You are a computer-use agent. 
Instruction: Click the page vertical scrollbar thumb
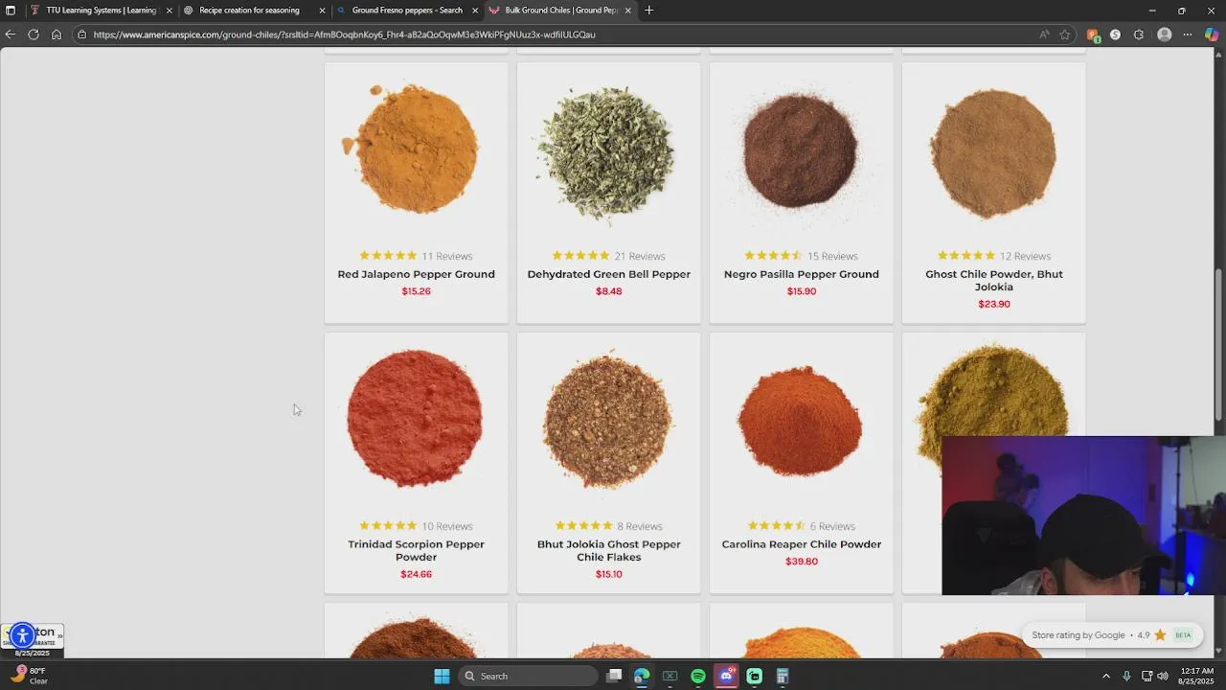tap(1219, 343)
